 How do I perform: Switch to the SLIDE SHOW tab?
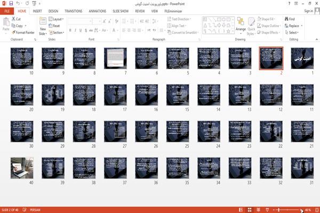pyautogui.click(x=121, y=11)
